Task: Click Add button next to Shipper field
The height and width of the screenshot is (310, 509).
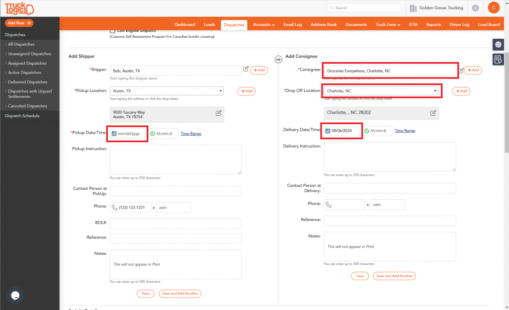Action: click(259, 70)
